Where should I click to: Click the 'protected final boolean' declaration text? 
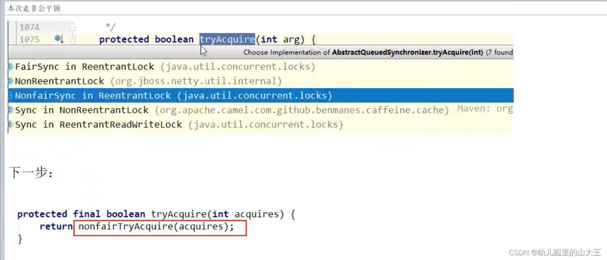point(81,214)
